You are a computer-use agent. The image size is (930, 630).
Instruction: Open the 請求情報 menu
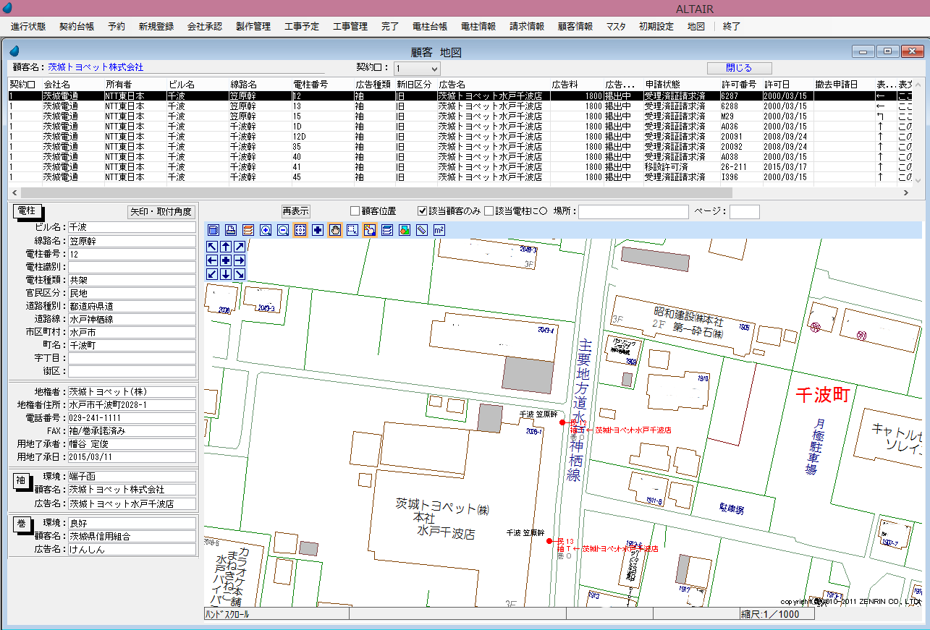[527, 26]
